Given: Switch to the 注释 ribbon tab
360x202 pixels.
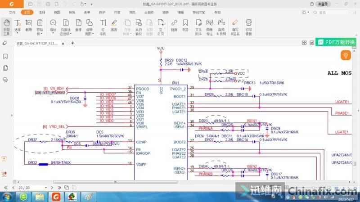Looking at the screenshot, I should click(x=42, y=13).
